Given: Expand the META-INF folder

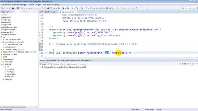Looking at the screenshot, I should tap(2, 62).
